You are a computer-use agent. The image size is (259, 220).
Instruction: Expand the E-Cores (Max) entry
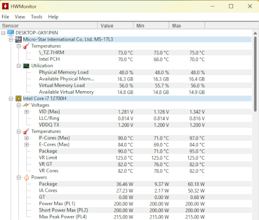(26, 145)
